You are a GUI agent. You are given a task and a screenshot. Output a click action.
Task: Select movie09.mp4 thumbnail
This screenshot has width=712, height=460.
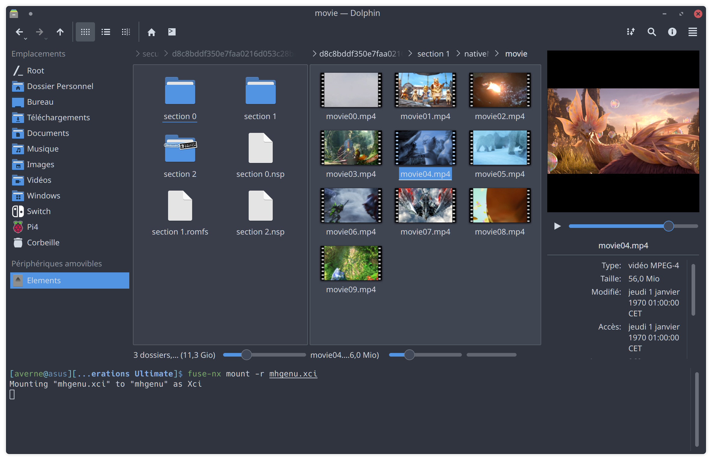351,263
